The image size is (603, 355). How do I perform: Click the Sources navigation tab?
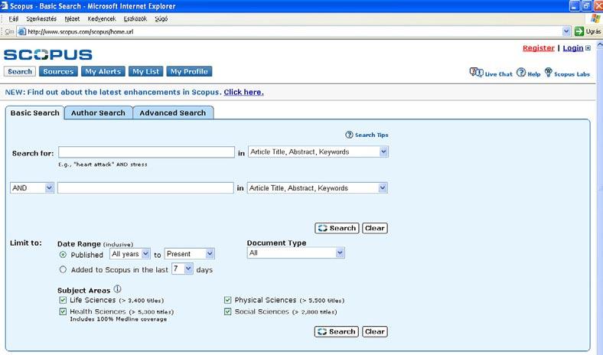[x=58, y=72]
